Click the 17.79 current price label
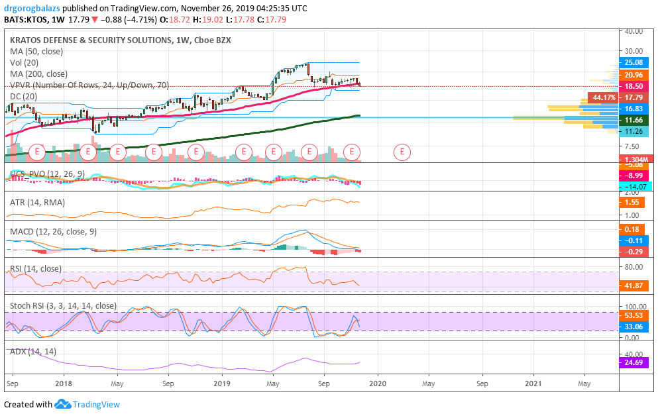Screen dimensions: 658x416 pos(633,98)
